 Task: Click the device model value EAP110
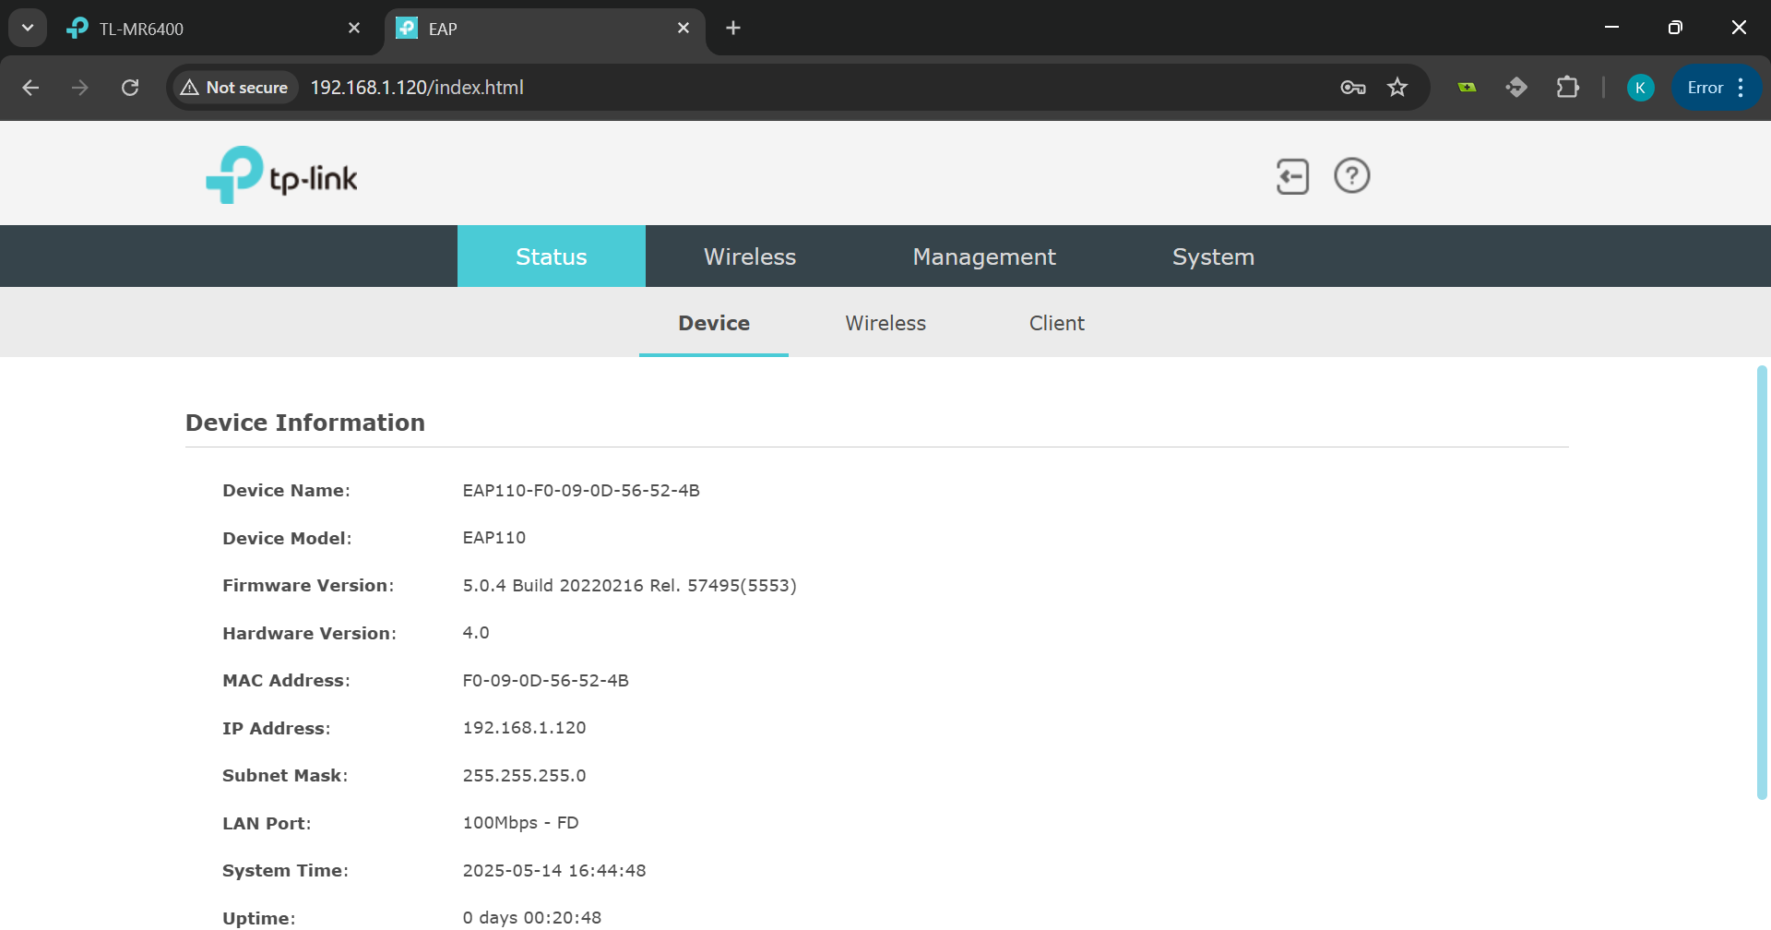click(x=494, y=538)
